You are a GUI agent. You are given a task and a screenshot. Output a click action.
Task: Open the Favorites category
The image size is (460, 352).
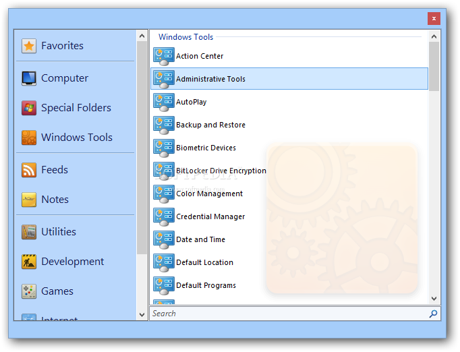pyautogui.click(x=62, y=46)
